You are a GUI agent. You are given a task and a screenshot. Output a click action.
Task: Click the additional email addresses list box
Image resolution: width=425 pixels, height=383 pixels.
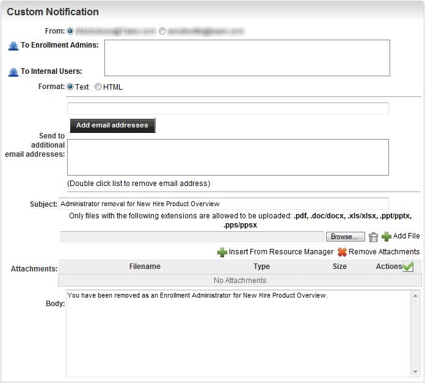pyautogui.click(x=228, y=157)
